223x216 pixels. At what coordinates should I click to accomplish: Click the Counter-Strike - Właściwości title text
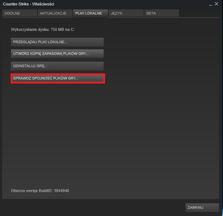pyautogui.click(x=28, y=4)
